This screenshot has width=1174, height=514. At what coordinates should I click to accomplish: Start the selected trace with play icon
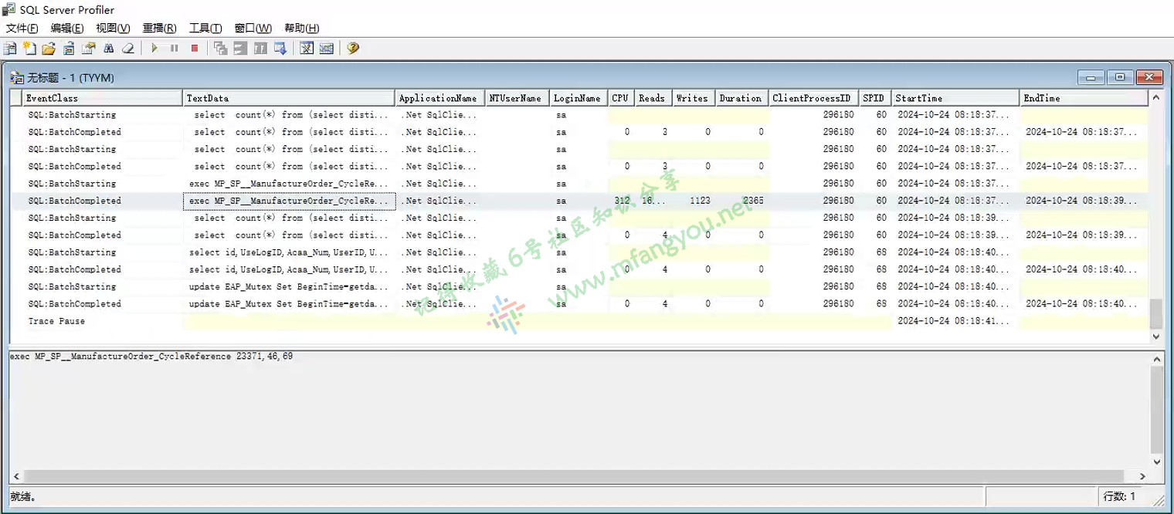(x=154, y=49)
